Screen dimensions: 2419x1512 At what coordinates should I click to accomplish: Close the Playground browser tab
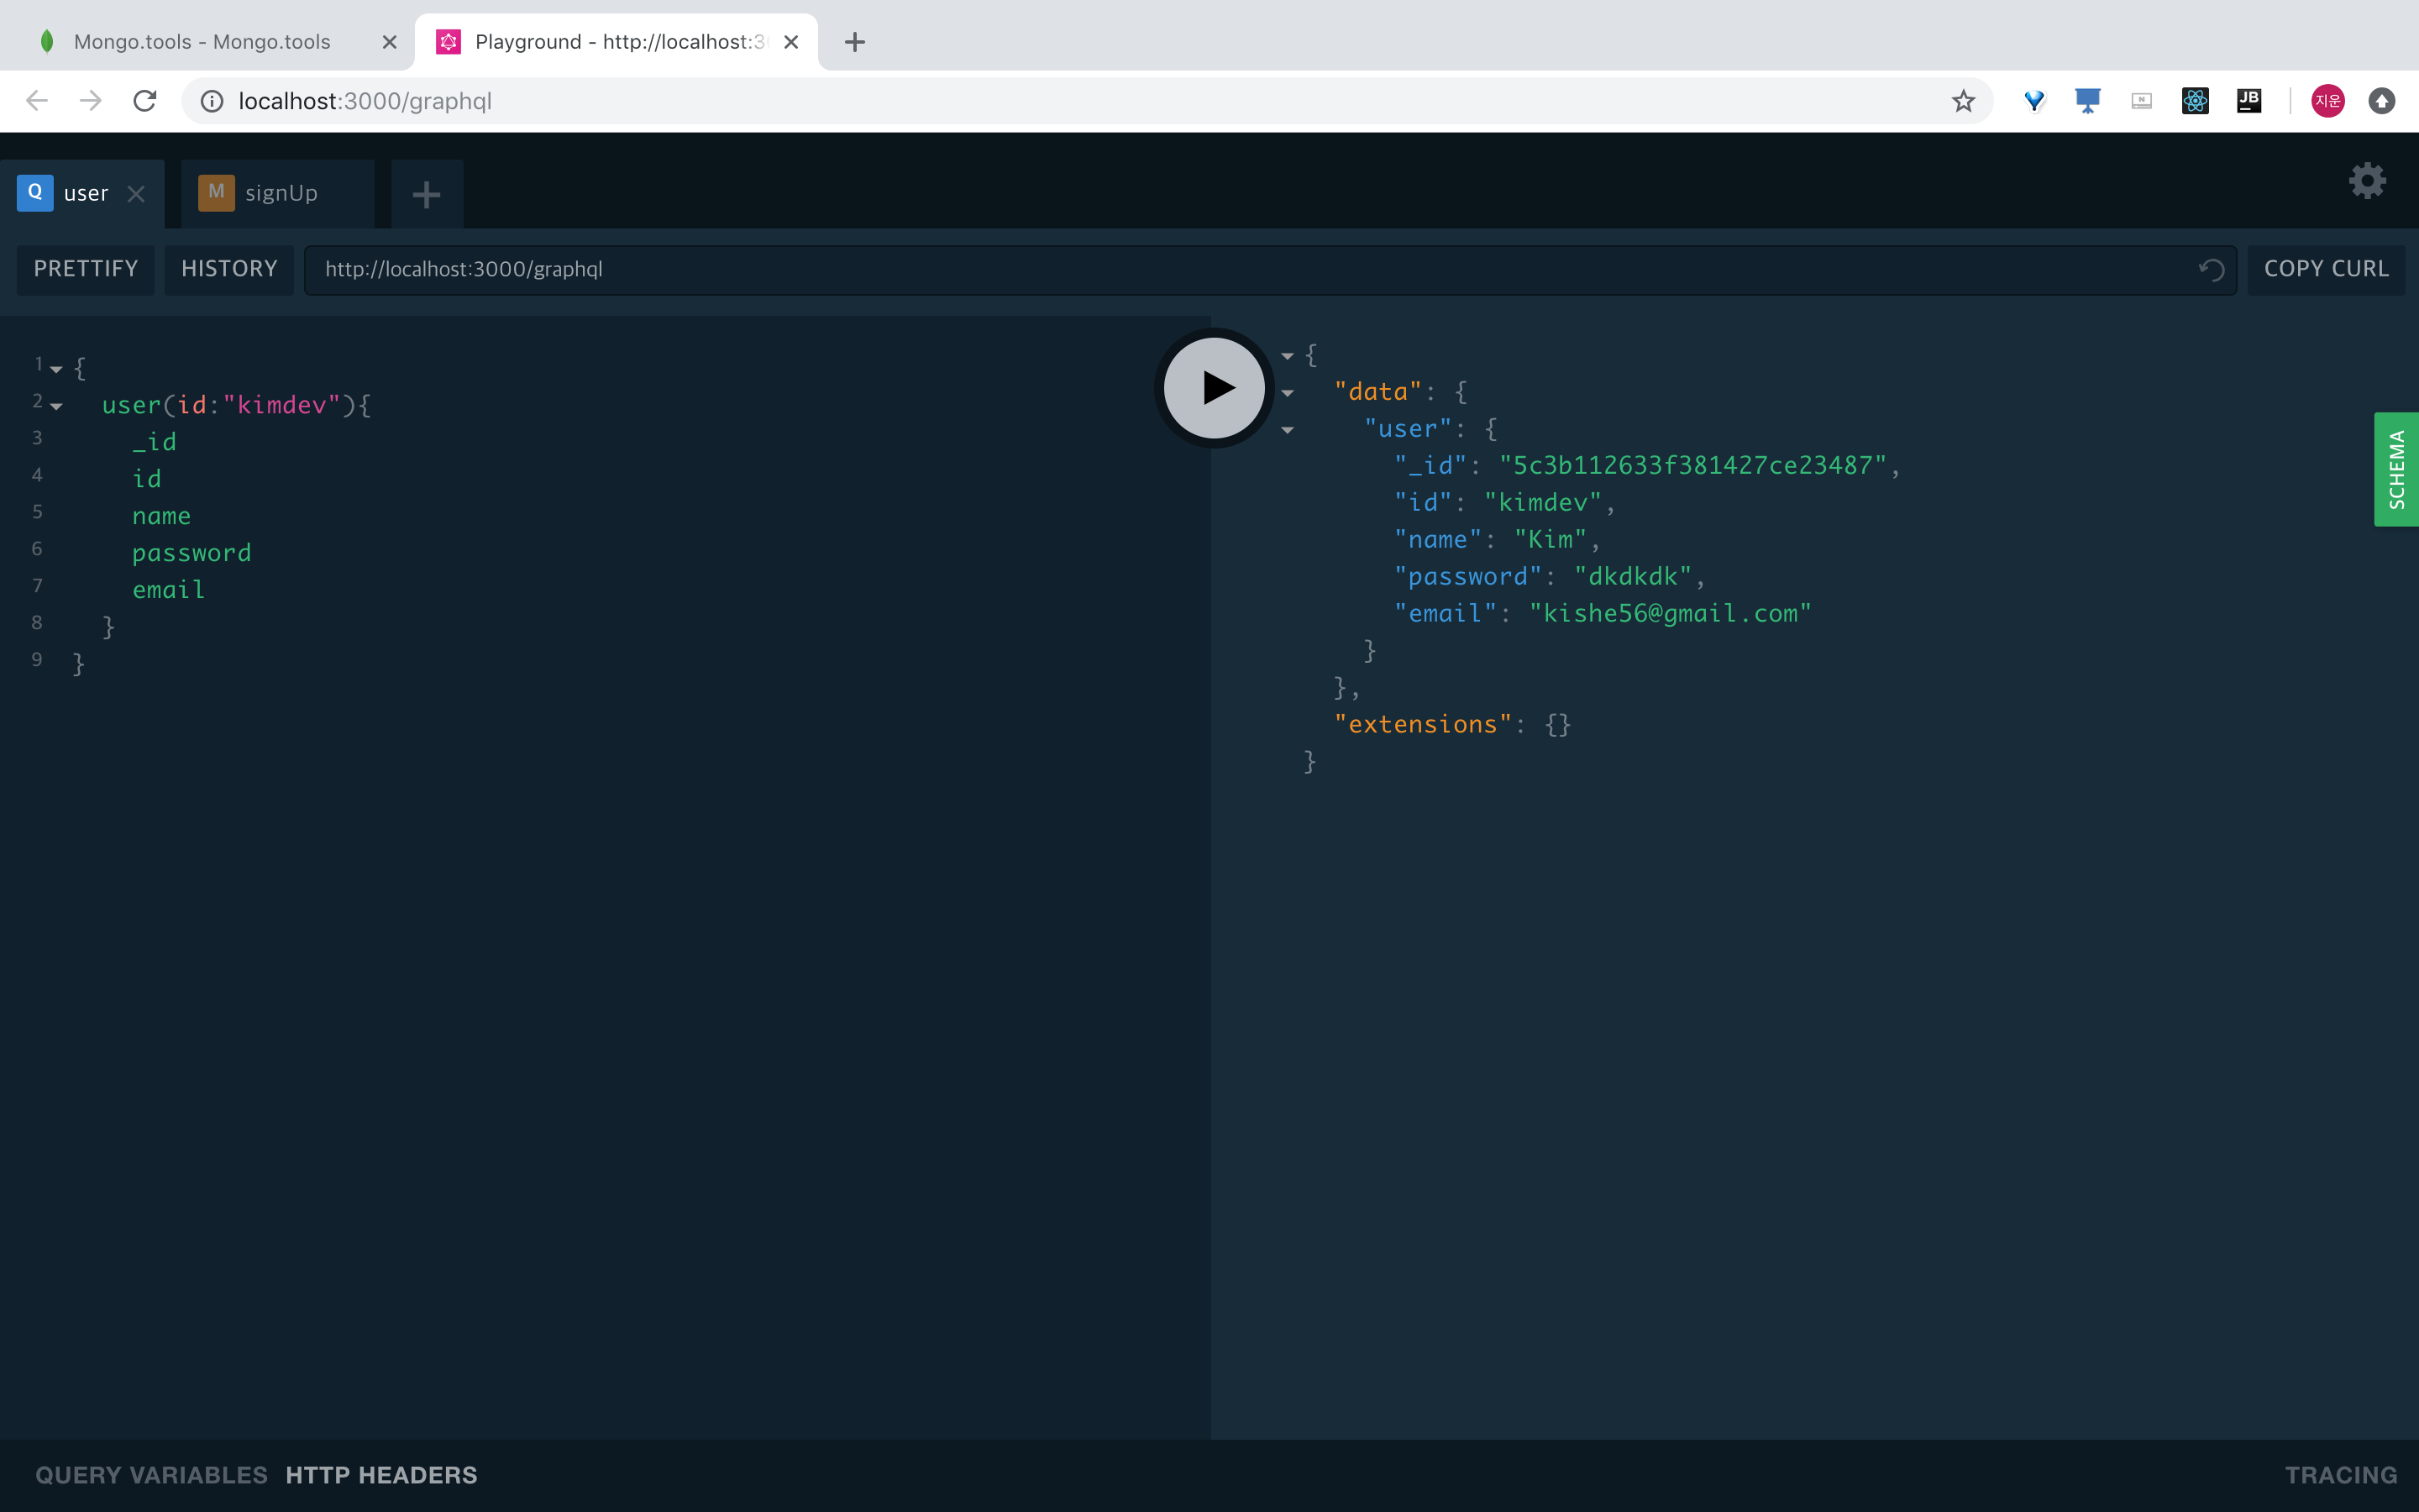(790, 42)
